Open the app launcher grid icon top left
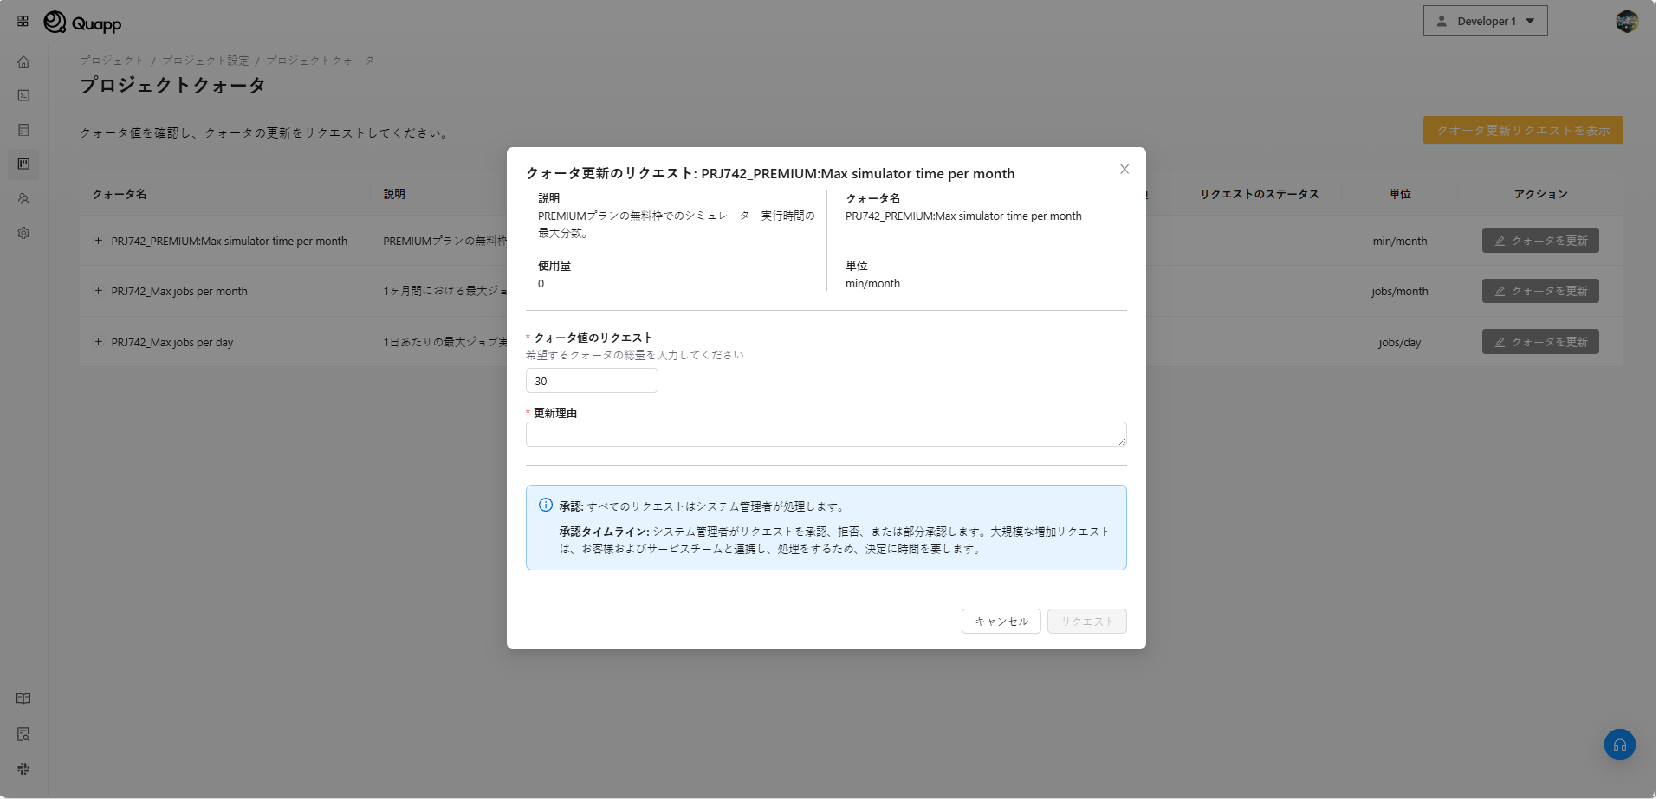This screenshot has height=799, width=1659. click(23, 21)
